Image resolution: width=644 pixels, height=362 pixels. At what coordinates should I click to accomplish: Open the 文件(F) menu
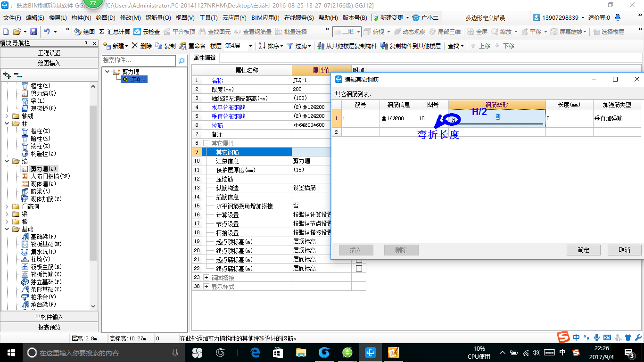[x=12, y=18]
